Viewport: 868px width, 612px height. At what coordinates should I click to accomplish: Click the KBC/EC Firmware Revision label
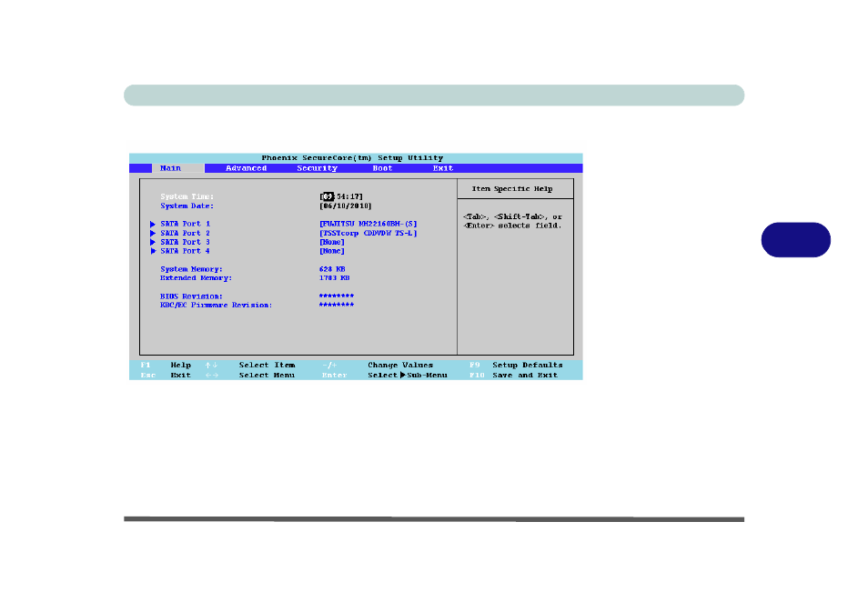click(216, 306)
